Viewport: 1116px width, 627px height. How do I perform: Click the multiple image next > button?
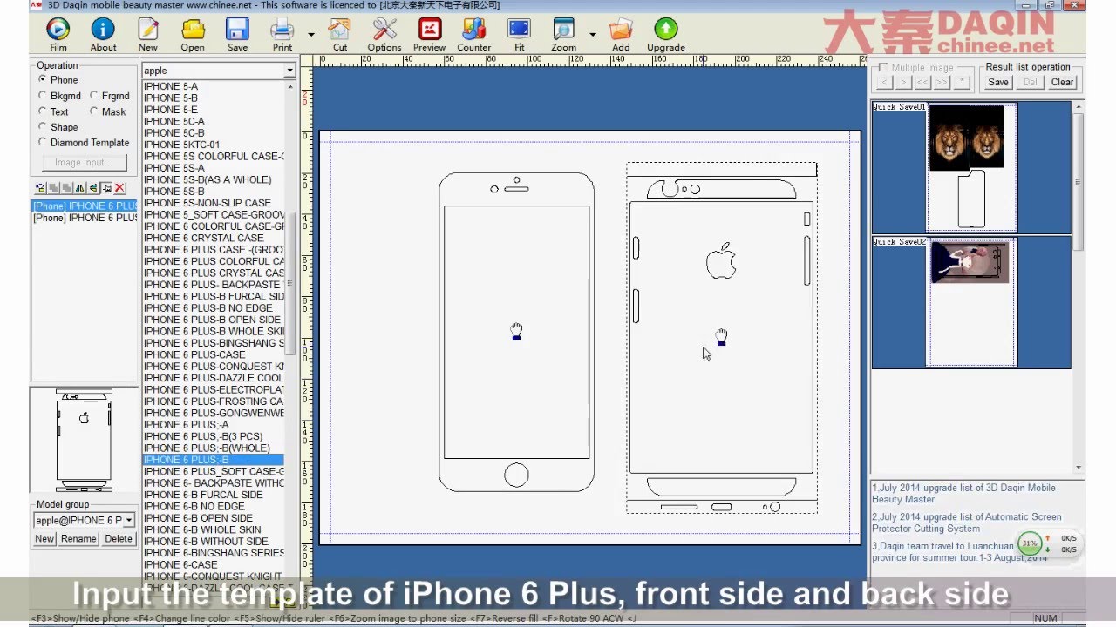(904, 82)
